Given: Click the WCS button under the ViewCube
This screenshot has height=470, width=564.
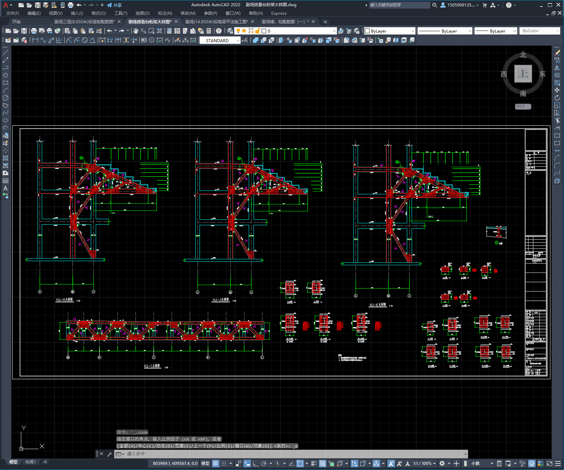Looking at the screenshot, I should click(x=523, y=106).
